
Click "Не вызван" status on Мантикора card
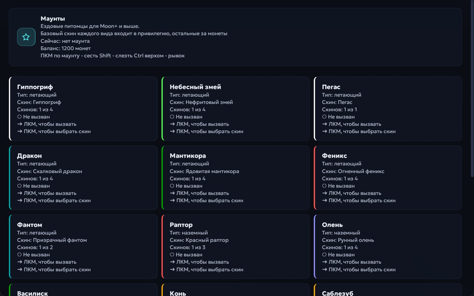coord(186,186)
